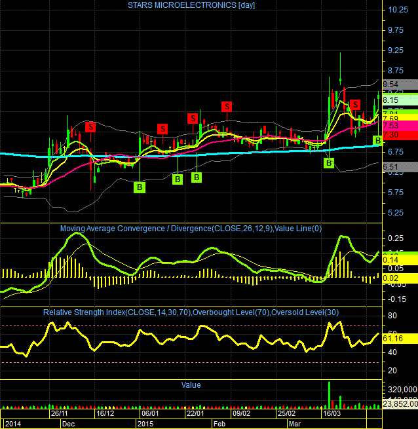Click the light green 8.15 last price label
Screen dimensions: 418x429
click(x=400, y=100)
